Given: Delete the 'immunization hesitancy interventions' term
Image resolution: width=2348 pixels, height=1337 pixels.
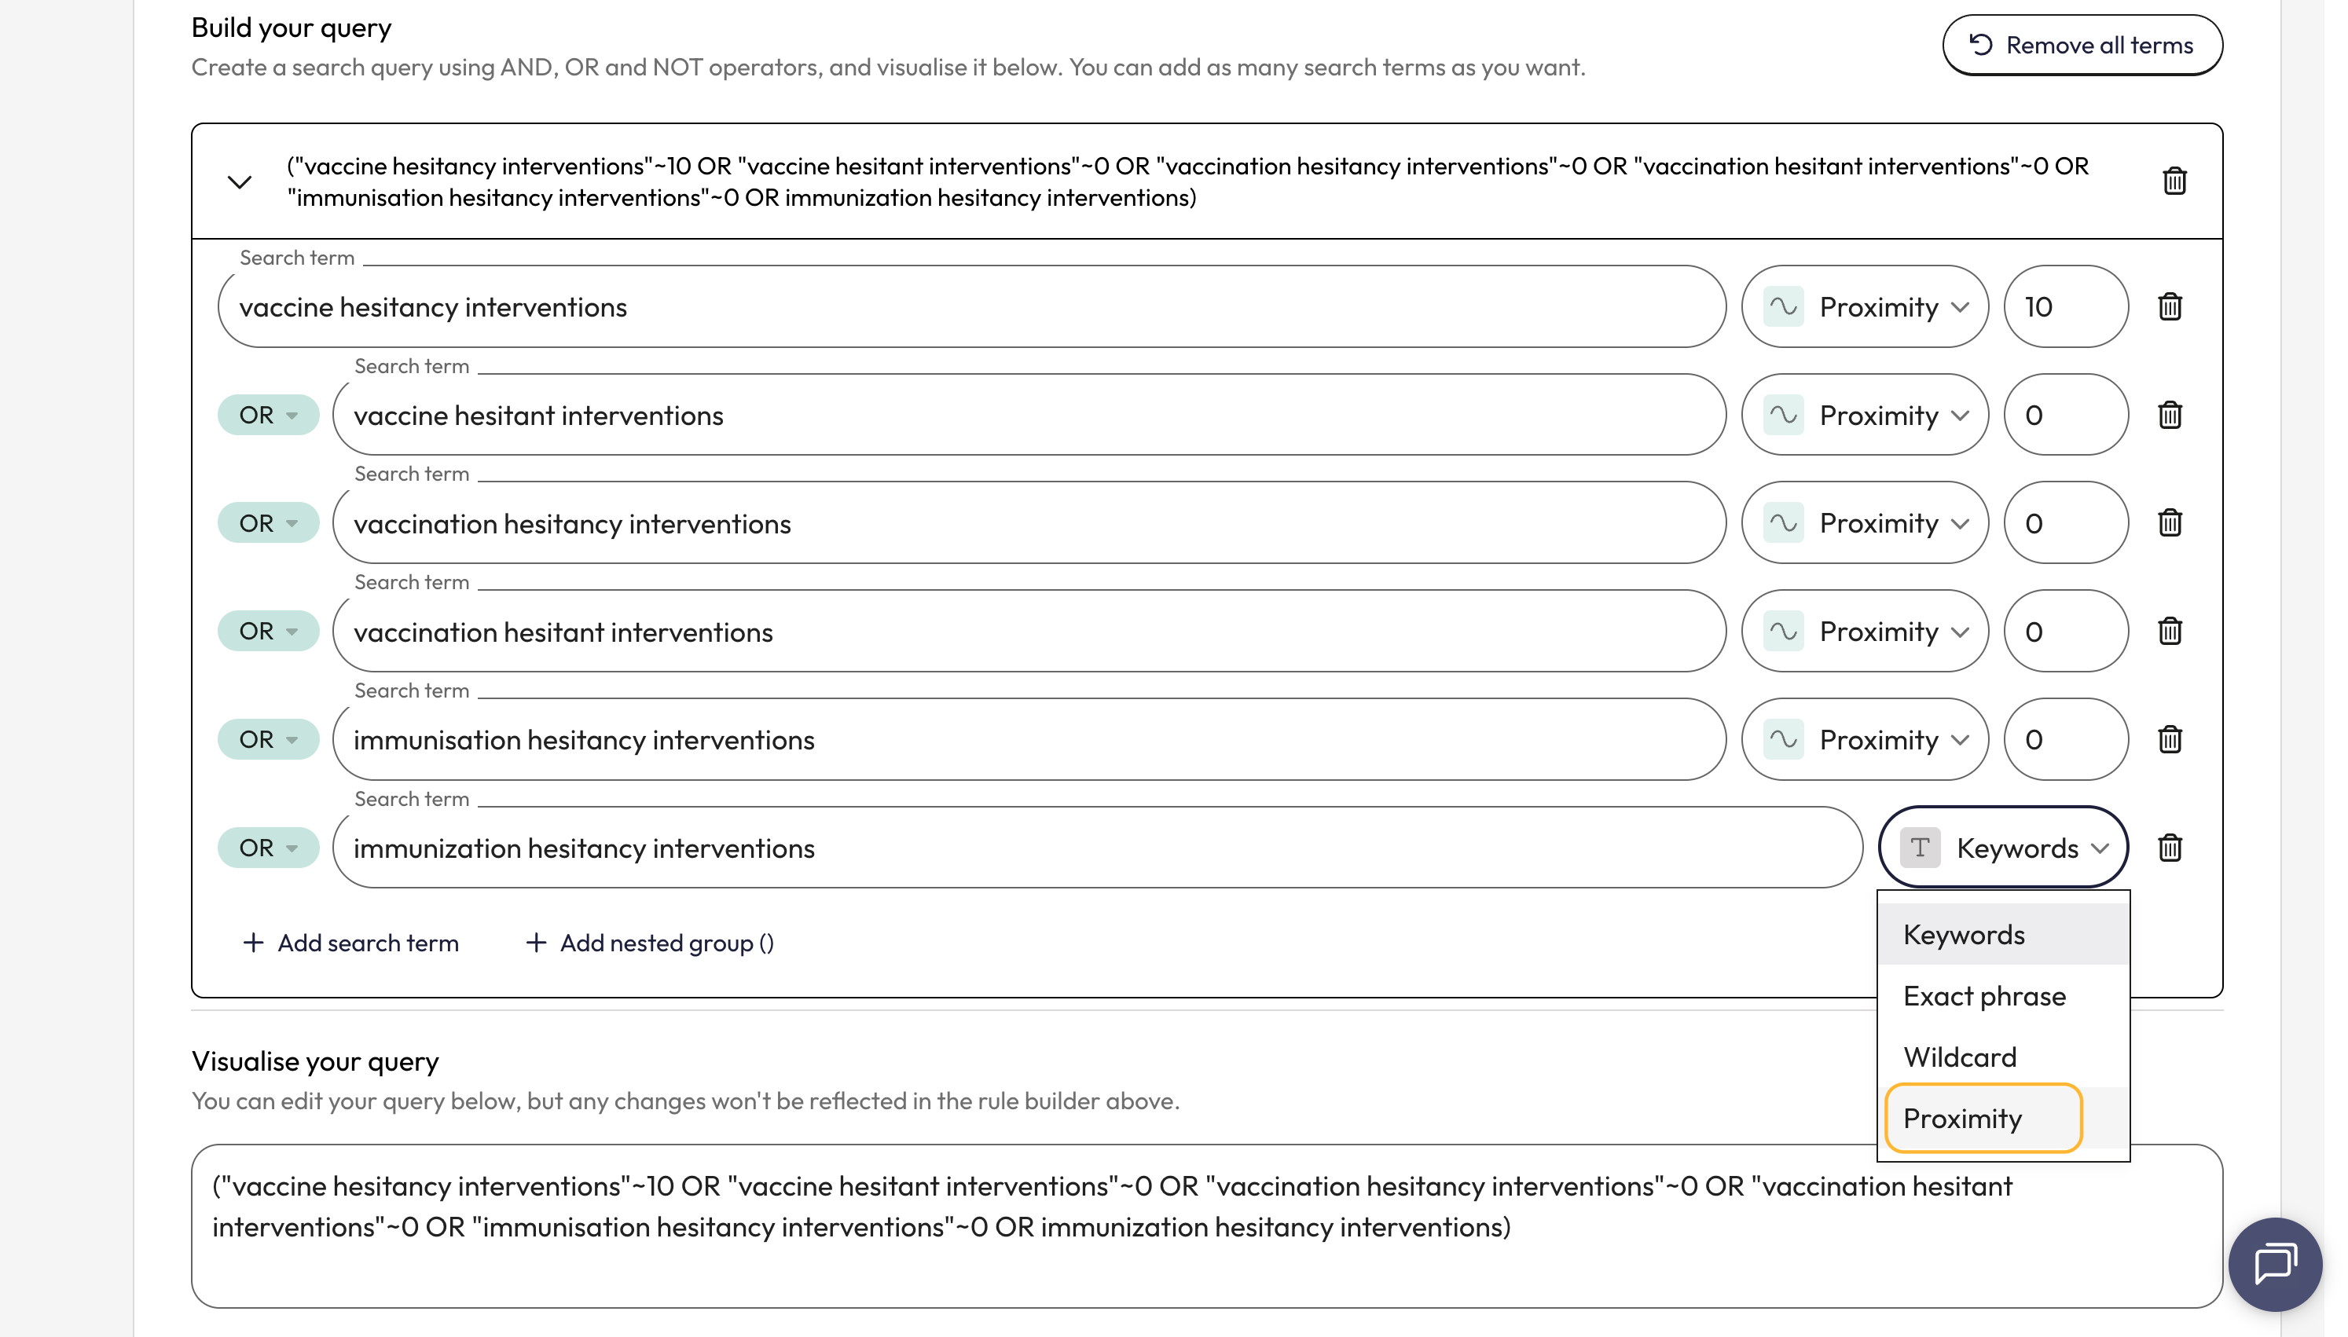Looking at the screenshot, I should coord(2169,848).
